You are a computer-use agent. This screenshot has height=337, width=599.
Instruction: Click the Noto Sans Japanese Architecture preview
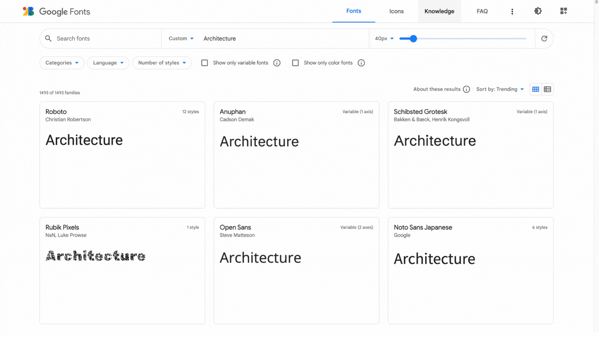434,259
